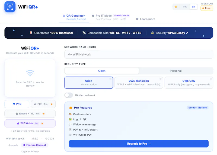Click the star icon on the WiFi Guide button
The width and height of the screenshot is (217, 155).
[x=42, y=123]
